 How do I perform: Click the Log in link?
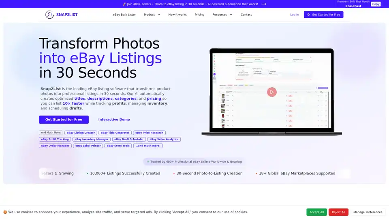coord(295,15)
